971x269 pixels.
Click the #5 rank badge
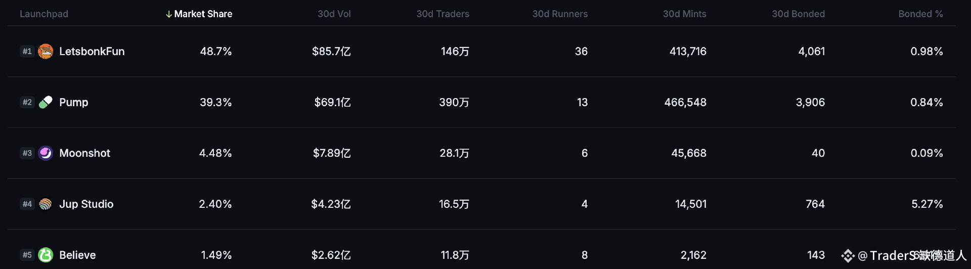pos(27,255)
